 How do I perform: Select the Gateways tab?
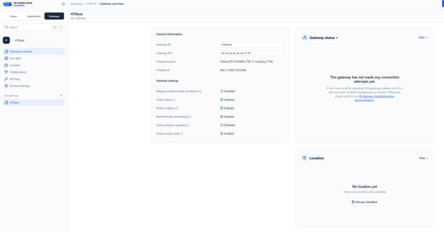point(54,16)
